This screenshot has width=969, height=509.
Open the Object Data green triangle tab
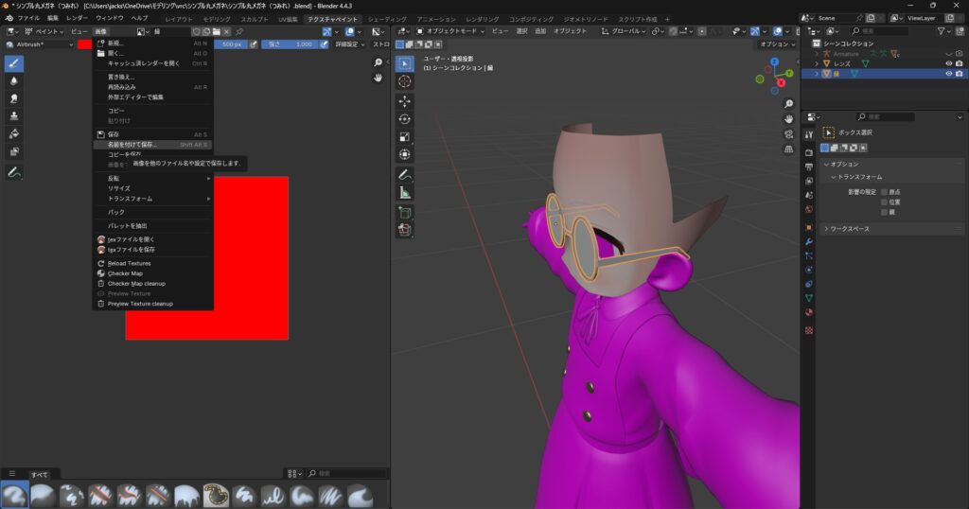(x=809, y=298)
